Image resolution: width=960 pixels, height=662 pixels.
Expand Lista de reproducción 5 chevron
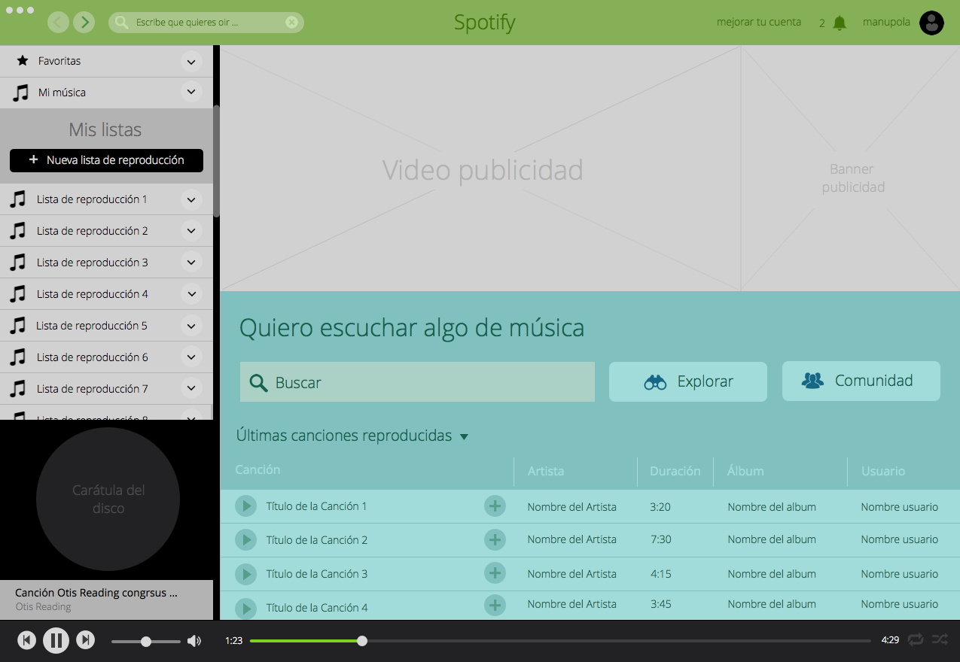click(191, 326)
